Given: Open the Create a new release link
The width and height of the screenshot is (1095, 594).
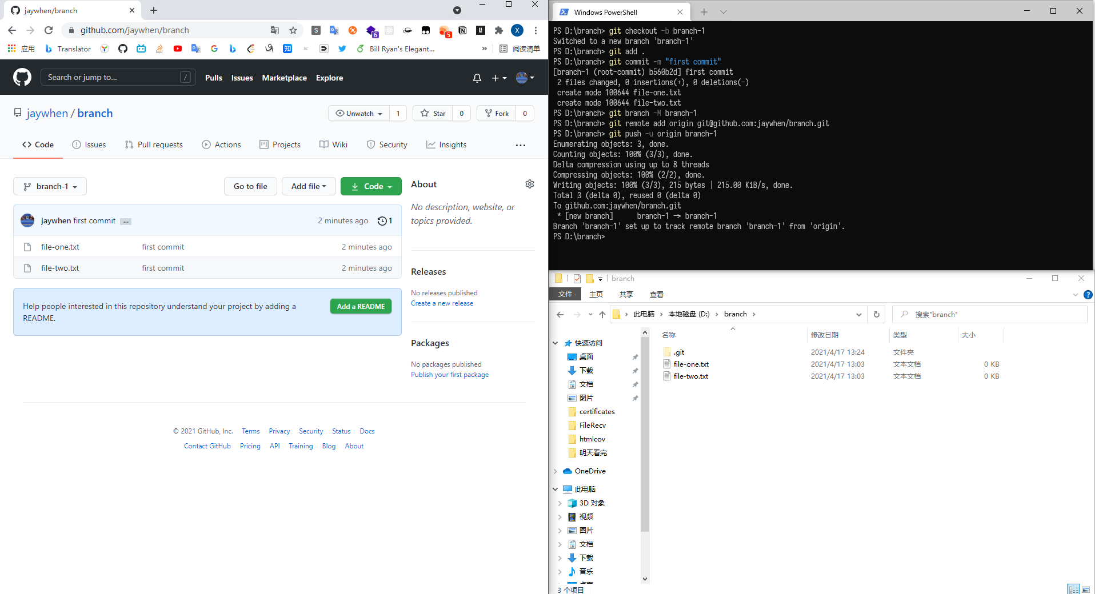Looking at the screenshot, I should 442,303.
